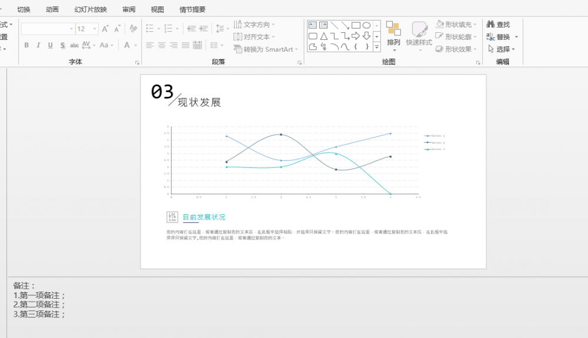Toggle bold formatting
This screenshot has width=588, height=338.
pos(26,45)
